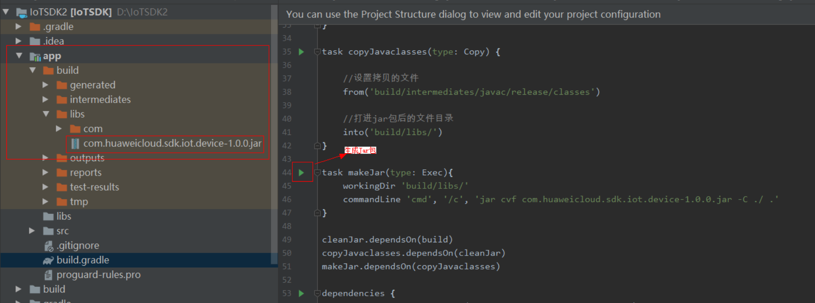
Task: Expand the tmp folder
Action: pyautogui.click(x=45, y=202)
